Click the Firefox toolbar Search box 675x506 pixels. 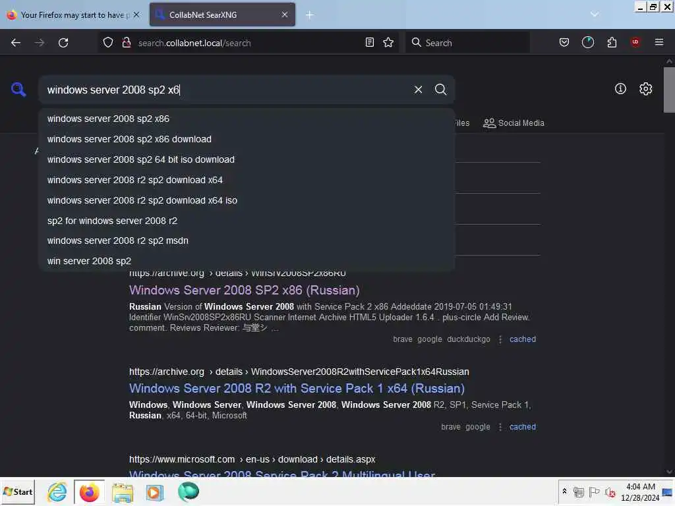coord(467,43)
